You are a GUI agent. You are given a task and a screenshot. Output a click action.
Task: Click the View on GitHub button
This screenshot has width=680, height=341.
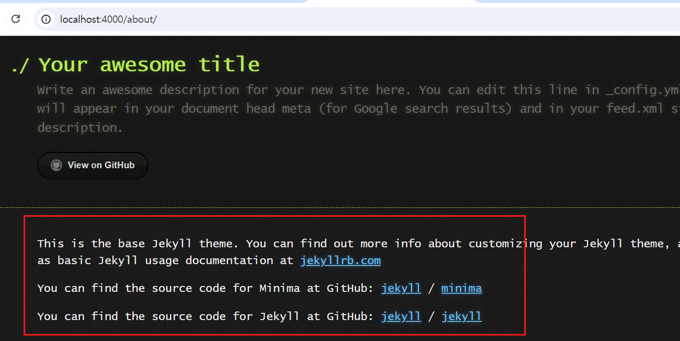[x=93, y=165]
